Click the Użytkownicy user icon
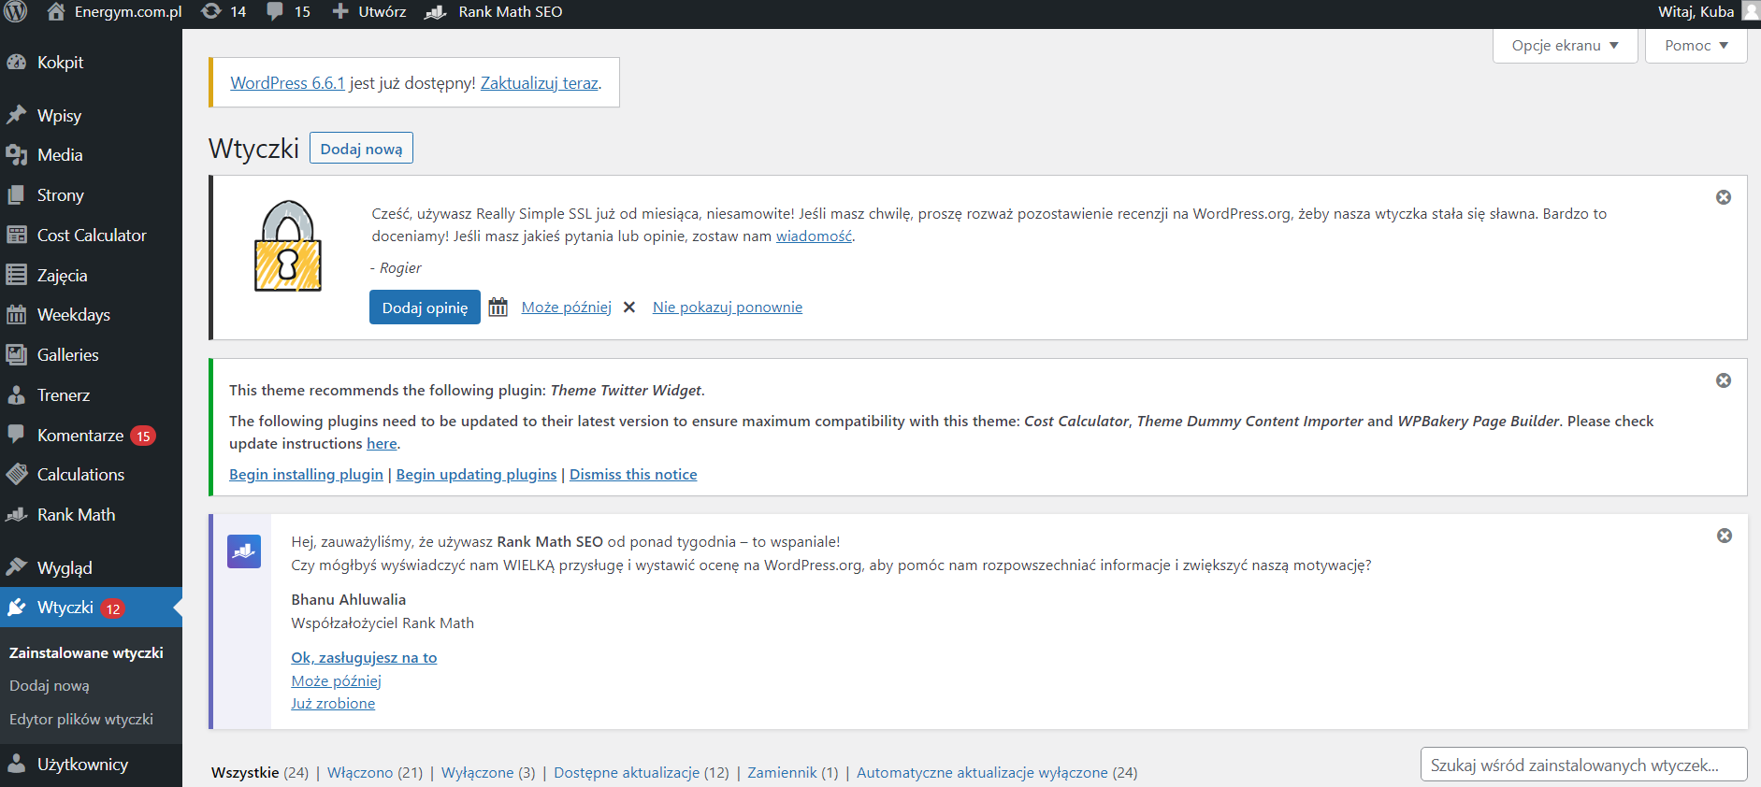 16,764
